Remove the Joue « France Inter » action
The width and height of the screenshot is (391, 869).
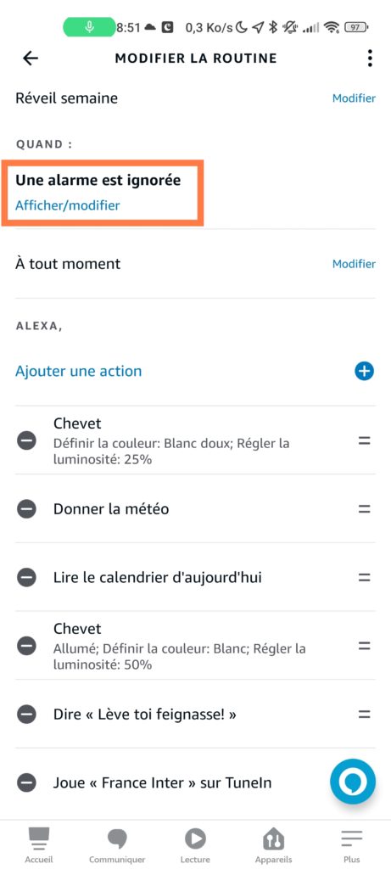(26, 782)
